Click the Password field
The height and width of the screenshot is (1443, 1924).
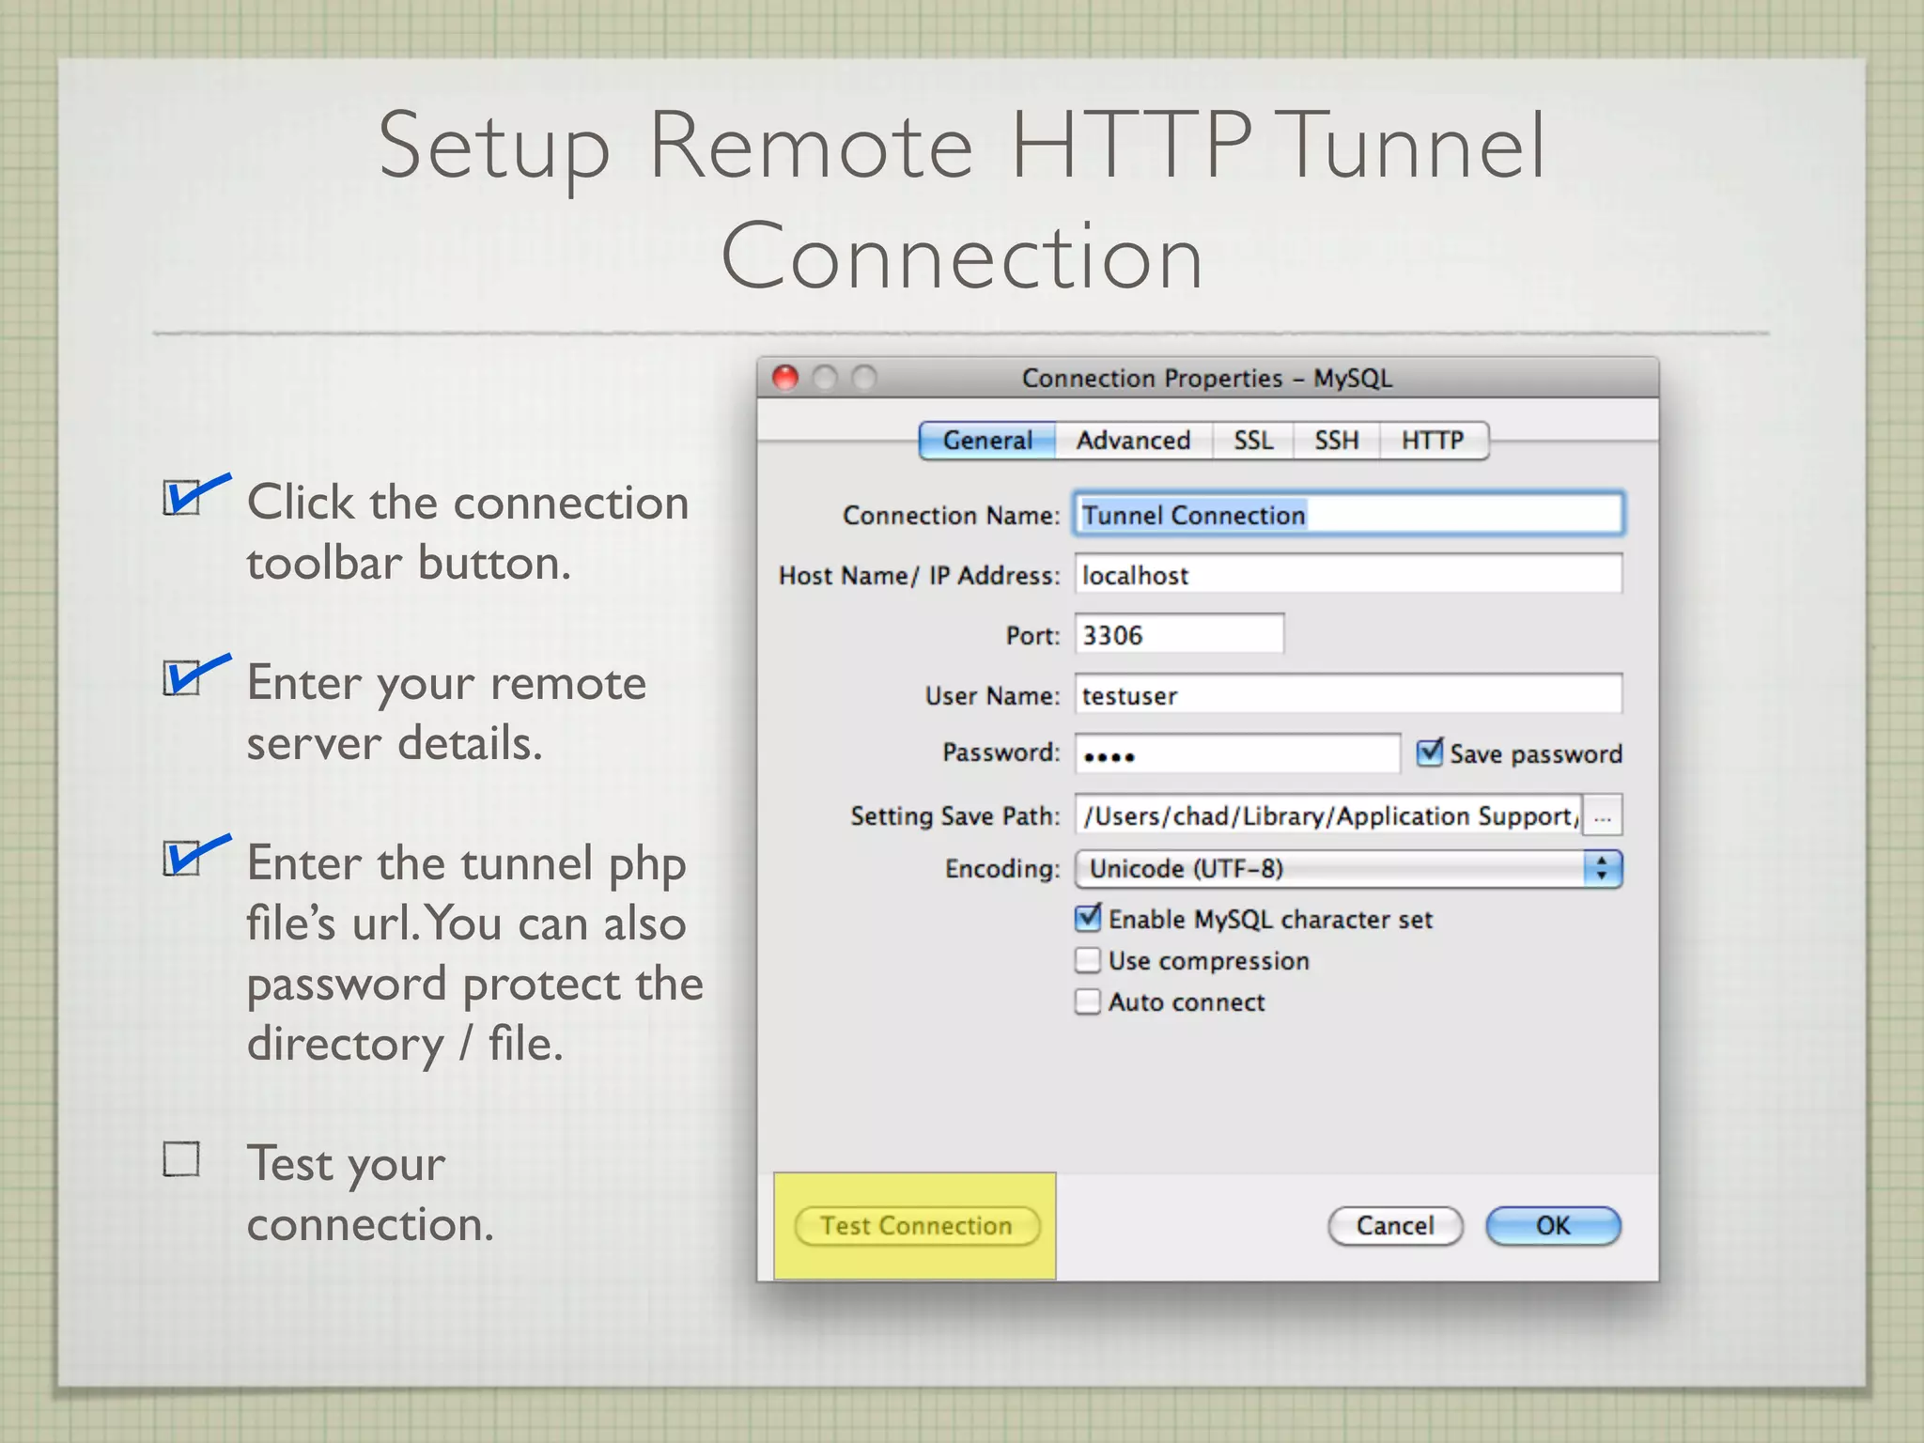pyautogui.click(x=1237, y=753)
